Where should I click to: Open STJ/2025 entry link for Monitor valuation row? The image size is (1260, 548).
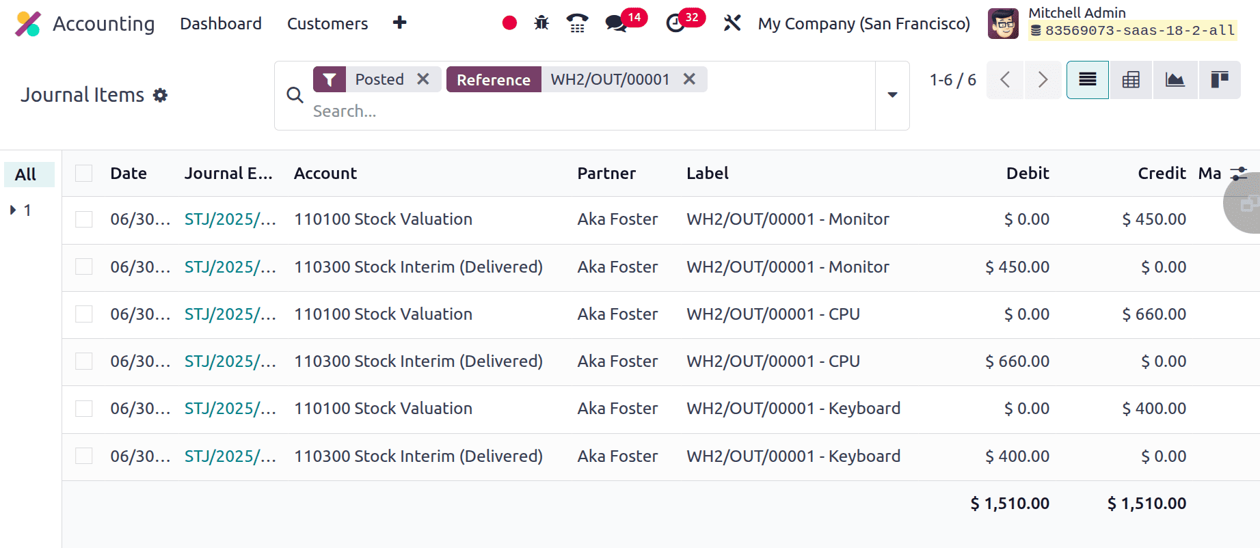[230, 219]
